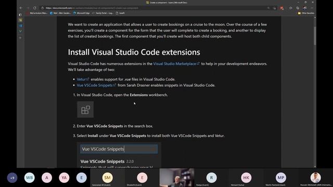Select the pink avatar labeled A
The image size is (333, 187).
(47, 178)
